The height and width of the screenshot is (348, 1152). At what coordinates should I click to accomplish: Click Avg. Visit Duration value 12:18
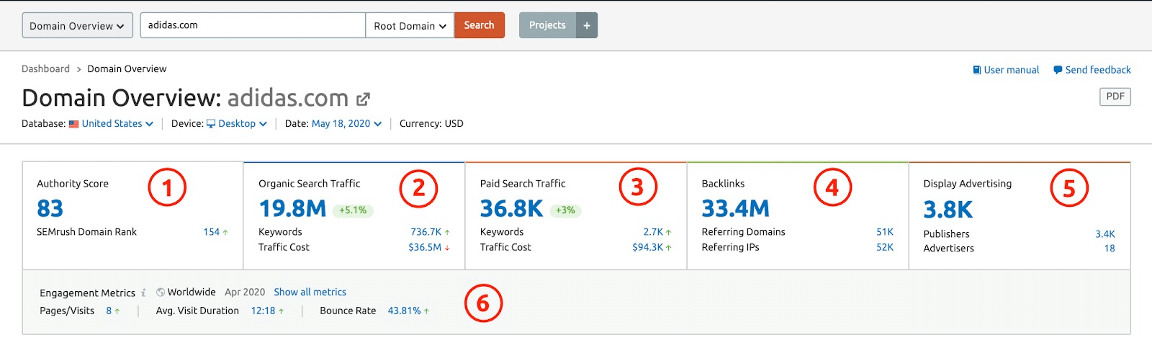[x=263, y=311]
